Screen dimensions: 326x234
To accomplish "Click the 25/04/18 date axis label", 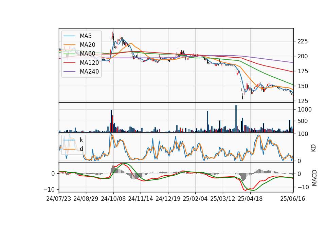I will pos(250,199).
